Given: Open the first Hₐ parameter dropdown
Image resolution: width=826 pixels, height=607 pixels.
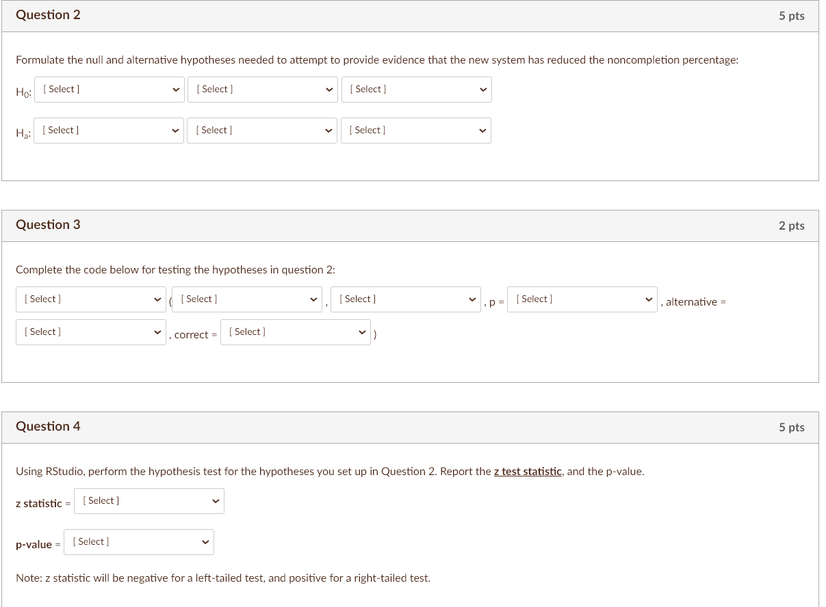Looking at the screenshot, I should [x=108, y=130].
